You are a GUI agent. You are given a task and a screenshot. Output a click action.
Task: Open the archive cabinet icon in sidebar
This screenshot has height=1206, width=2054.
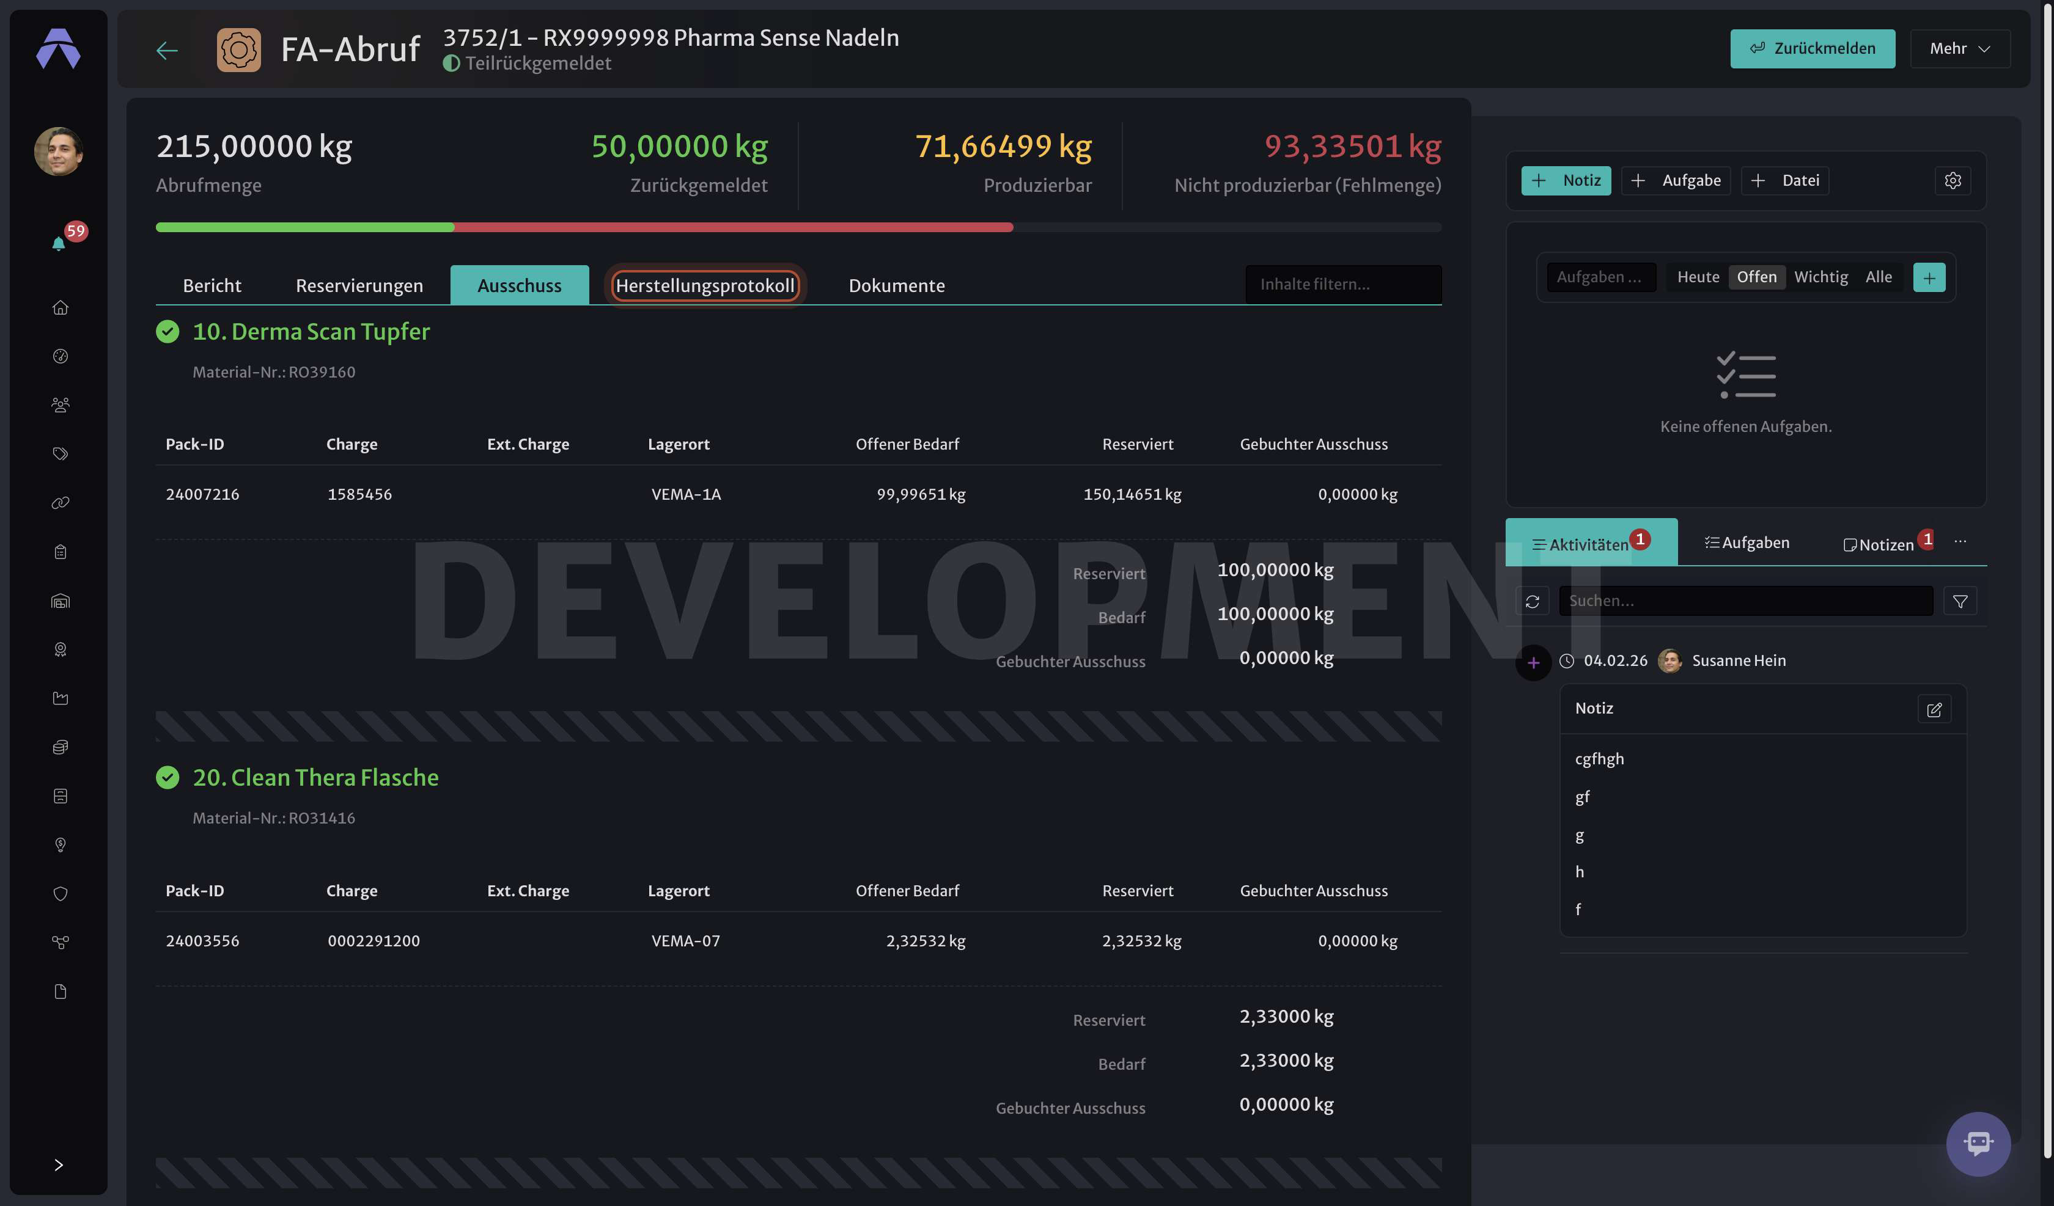click(x=61, y=796)
